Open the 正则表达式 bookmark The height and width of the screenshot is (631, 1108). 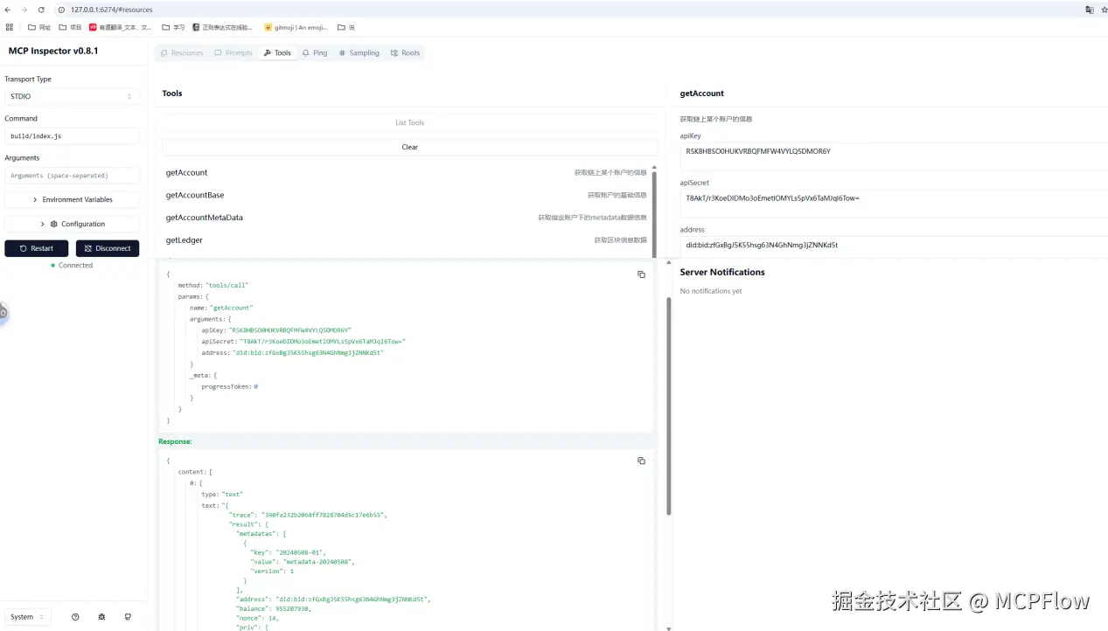pos(222,27)
